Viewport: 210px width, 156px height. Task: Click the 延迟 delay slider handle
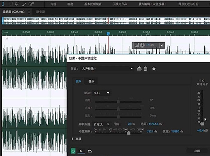pyautogui.click(x=118, y=116)
